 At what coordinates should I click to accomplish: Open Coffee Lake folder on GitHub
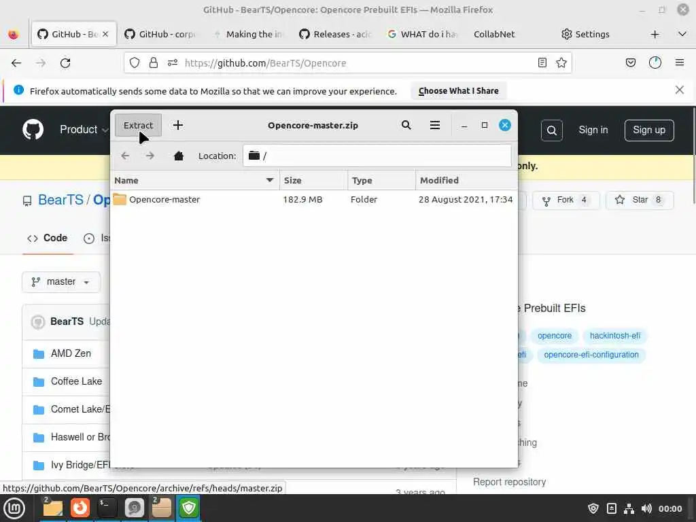pos(76,382)
